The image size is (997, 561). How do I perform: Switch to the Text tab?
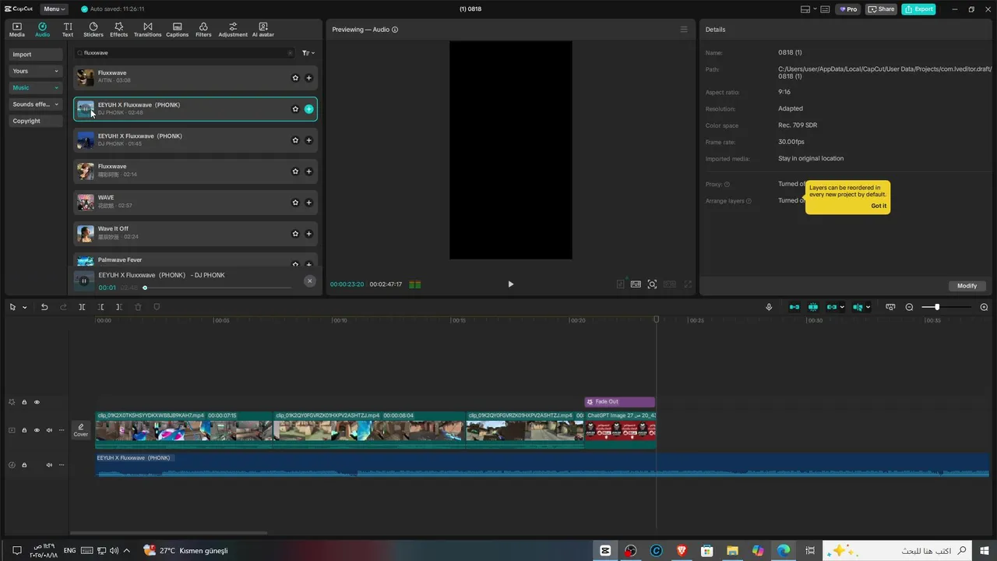pyautogui.click(x=68, y=30)
